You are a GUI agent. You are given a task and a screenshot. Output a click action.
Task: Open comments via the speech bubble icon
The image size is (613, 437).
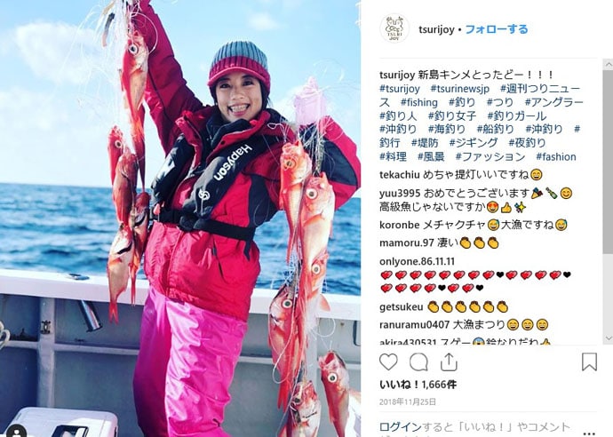[x=418, y=362]
